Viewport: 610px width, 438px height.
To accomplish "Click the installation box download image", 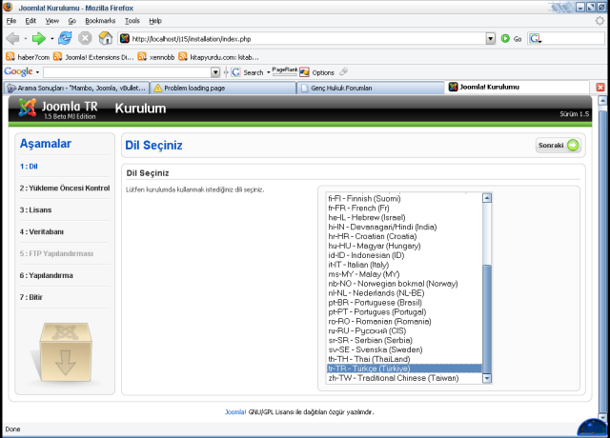I will 66,351.
